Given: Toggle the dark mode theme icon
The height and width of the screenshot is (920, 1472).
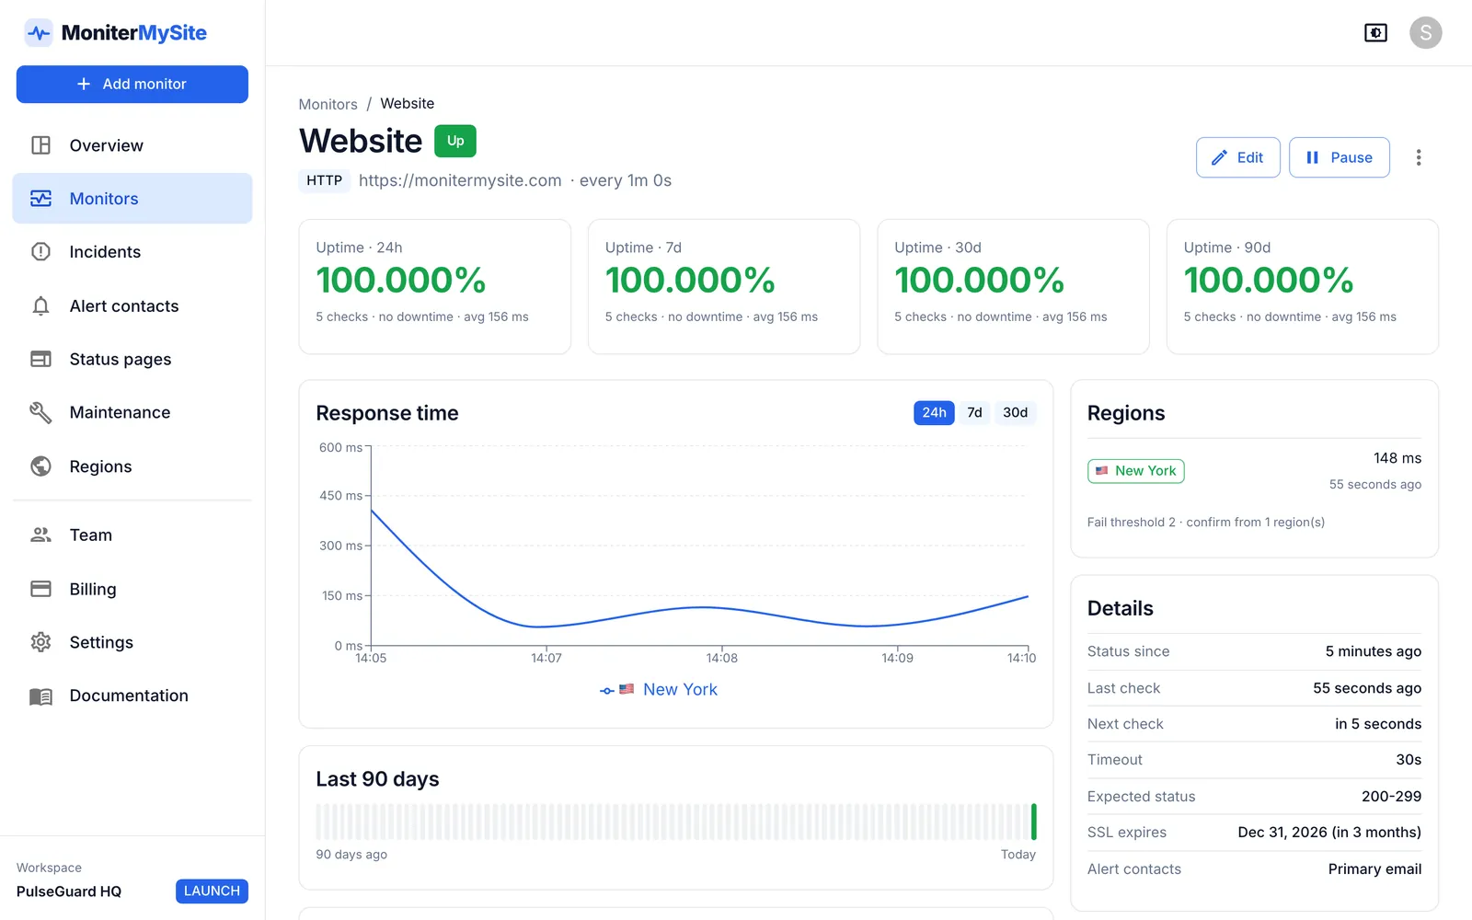Looking at the screenshot, I should tap(1375, 33).
